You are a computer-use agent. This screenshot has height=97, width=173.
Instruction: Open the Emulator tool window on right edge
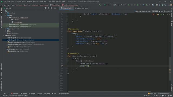click(172, 87)
